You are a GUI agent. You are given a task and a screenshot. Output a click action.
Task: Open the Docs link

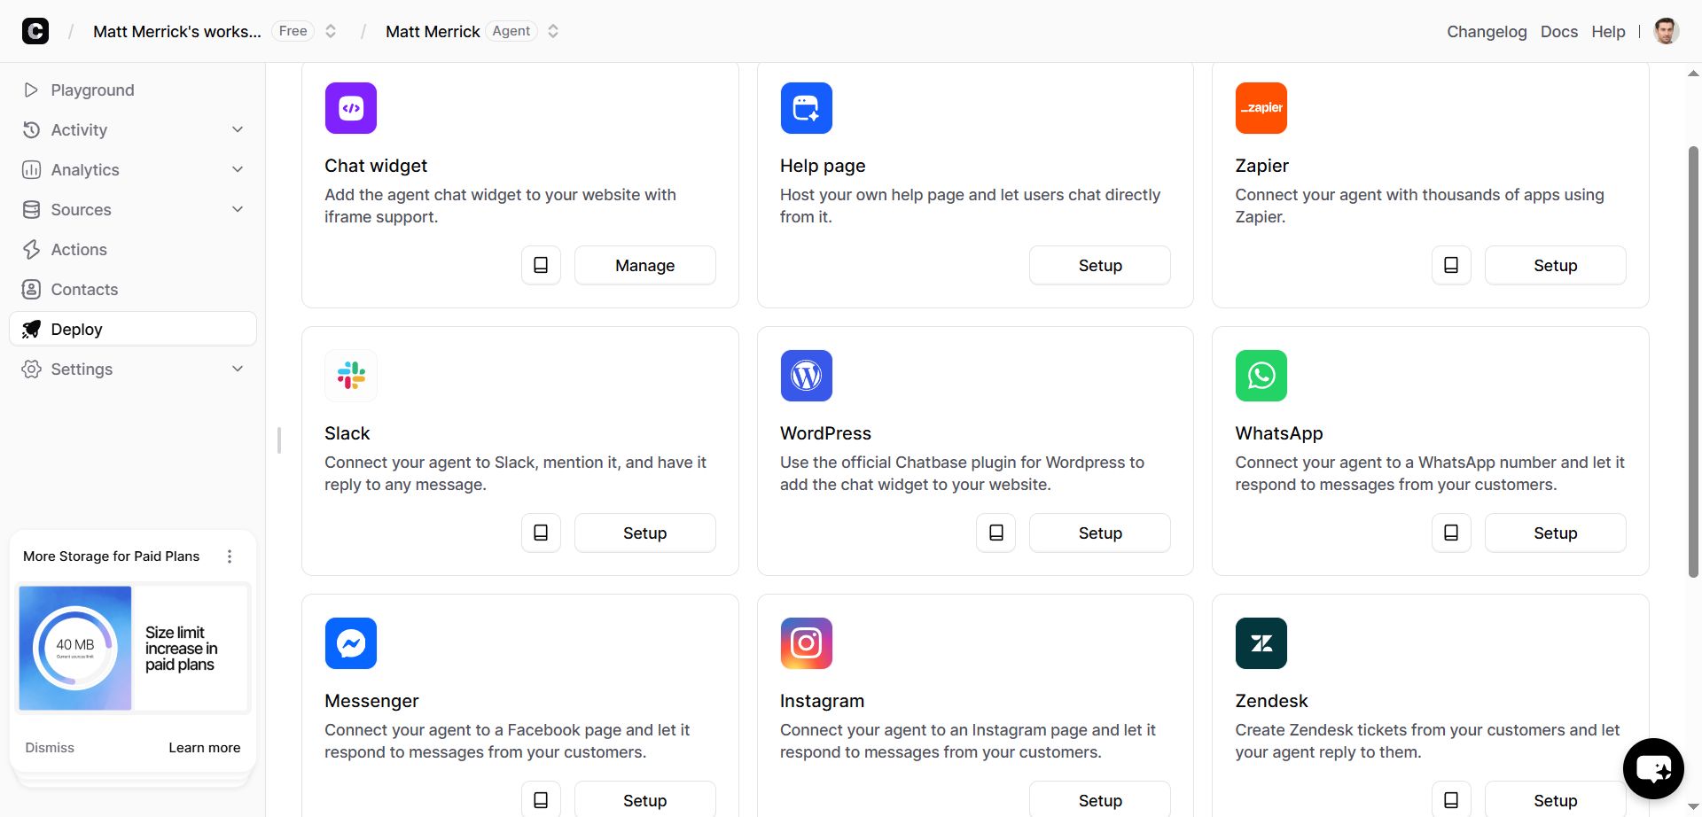coord(1559,32)
